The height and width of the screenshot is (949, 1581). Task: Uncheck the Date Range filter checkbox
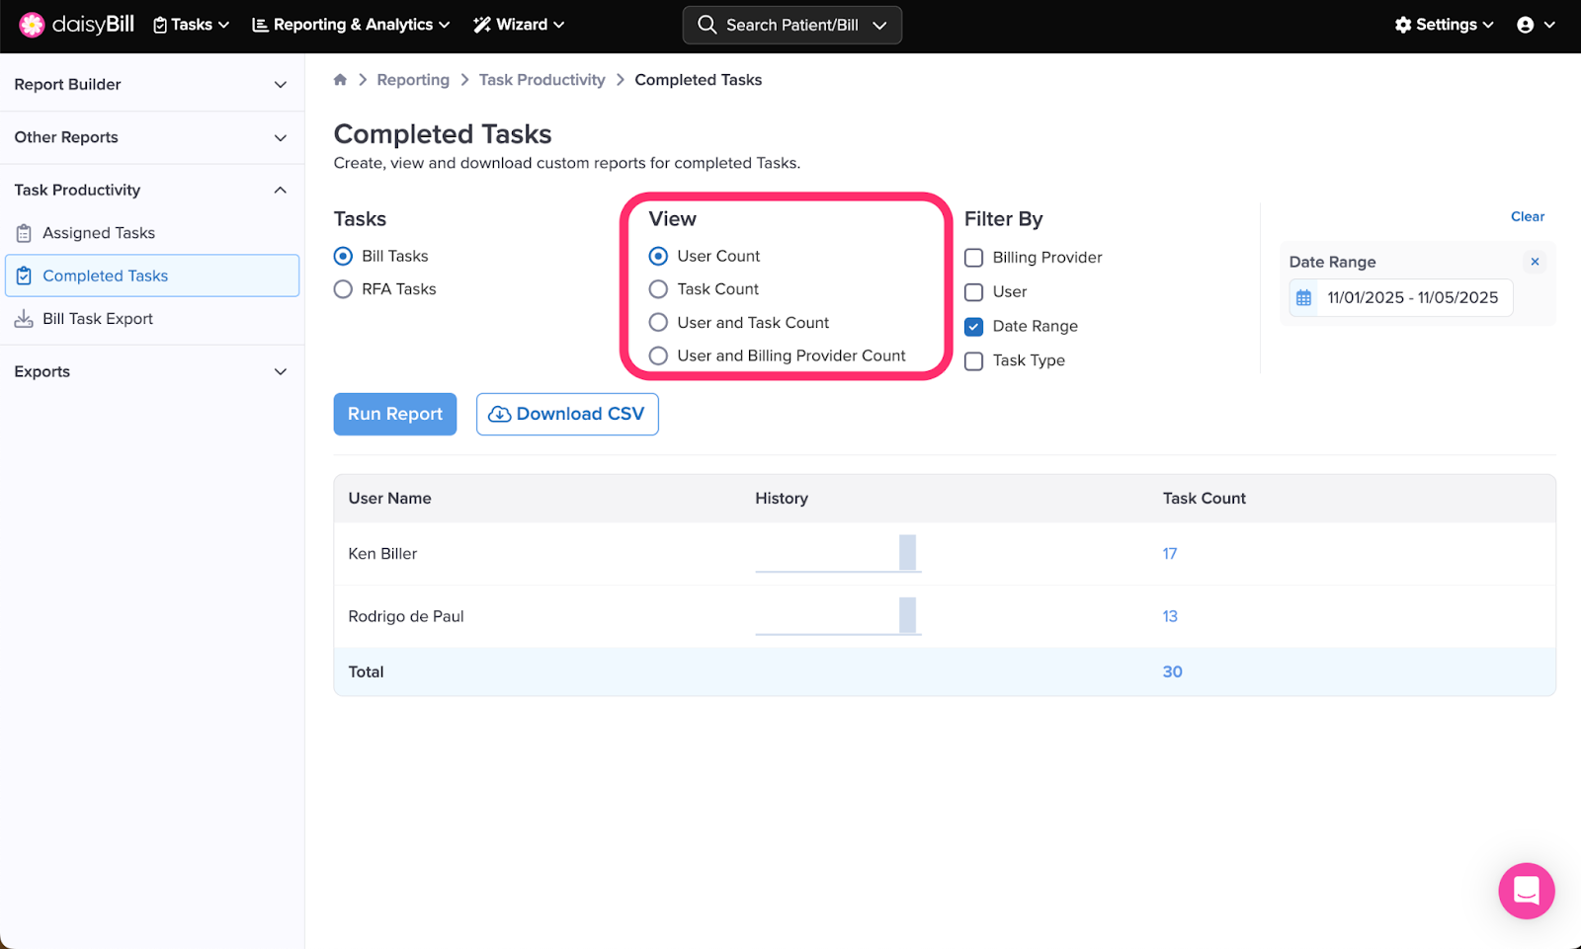pos(973,327)
